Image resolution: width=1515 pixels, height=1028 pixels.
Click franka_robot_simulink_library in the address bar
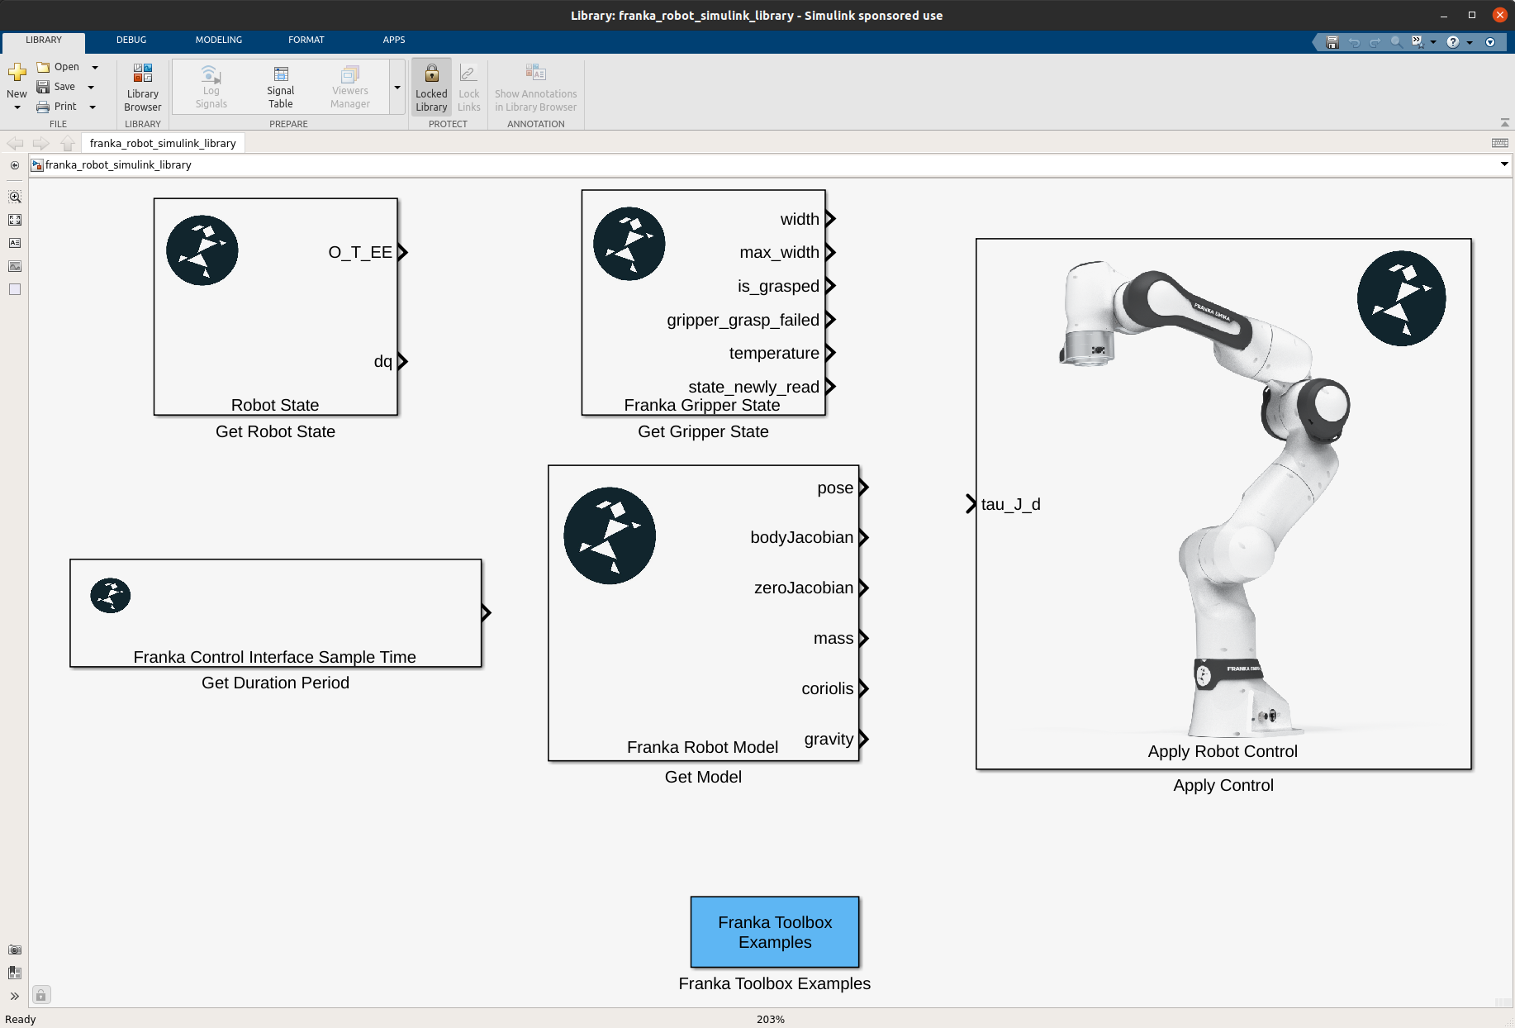pos(118,165)
